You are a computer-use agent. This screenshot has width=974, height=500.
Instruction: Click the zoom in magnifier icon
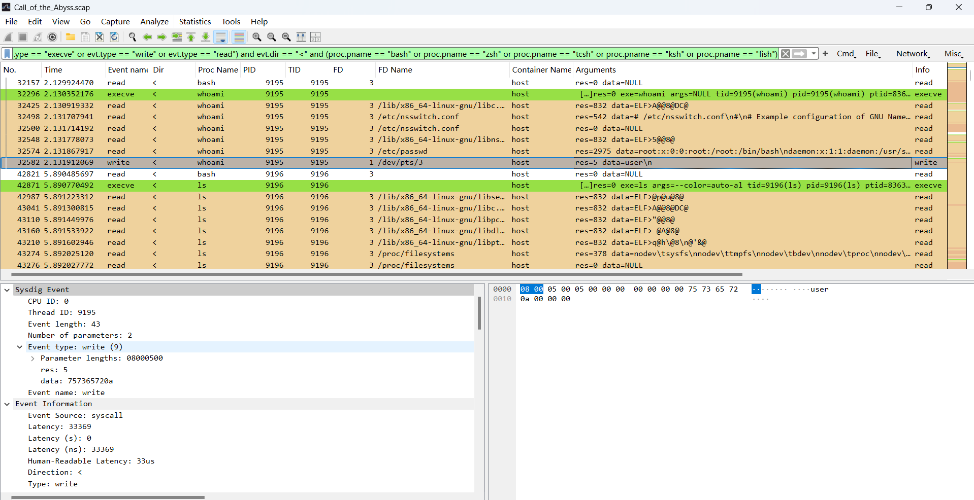(x=257, y=37)
